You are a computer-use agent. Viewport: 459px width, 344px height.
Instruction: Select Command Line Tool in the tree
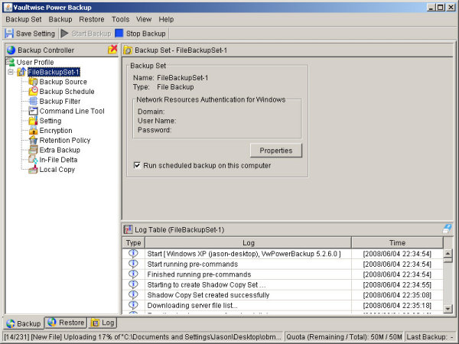pyautogui.click(x=72, y=111)
